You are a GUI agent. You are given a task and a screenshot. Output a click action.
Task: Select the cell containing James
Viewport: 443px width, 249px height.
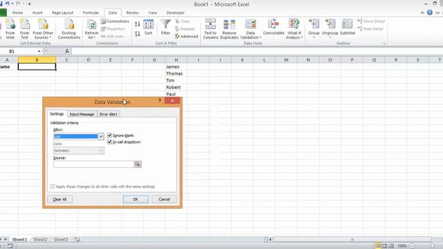pyautogui.click(x=176, y=66)
